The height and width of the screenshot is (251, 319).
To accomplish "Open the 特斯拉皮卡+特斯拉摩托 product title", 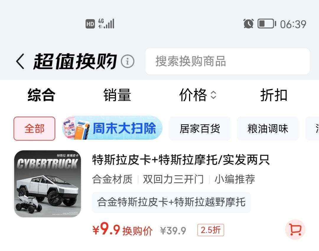I will [181, 160].
